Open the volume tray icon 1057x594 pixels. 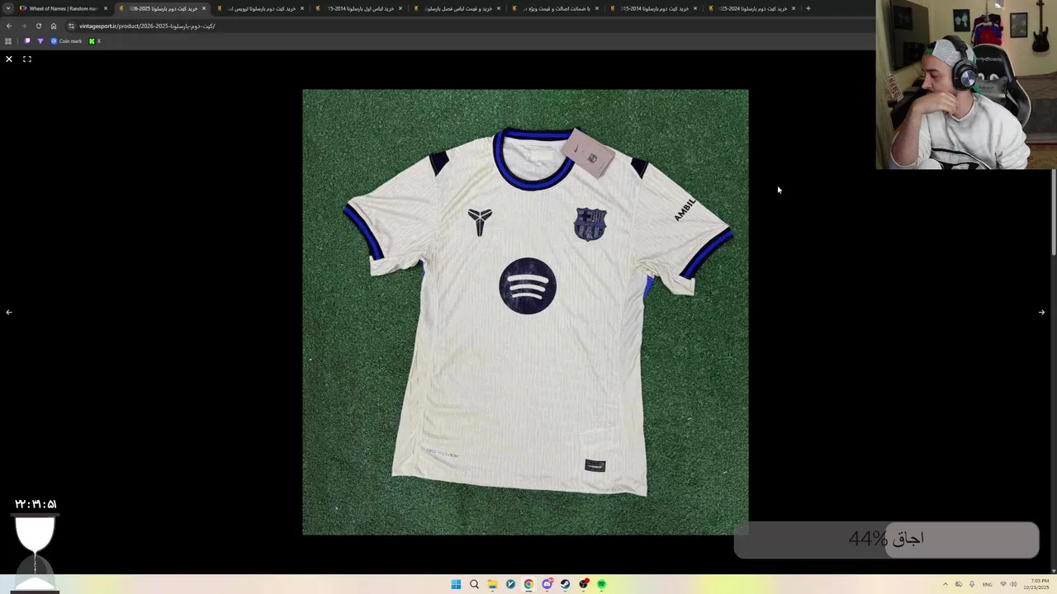click(1013, 584)
